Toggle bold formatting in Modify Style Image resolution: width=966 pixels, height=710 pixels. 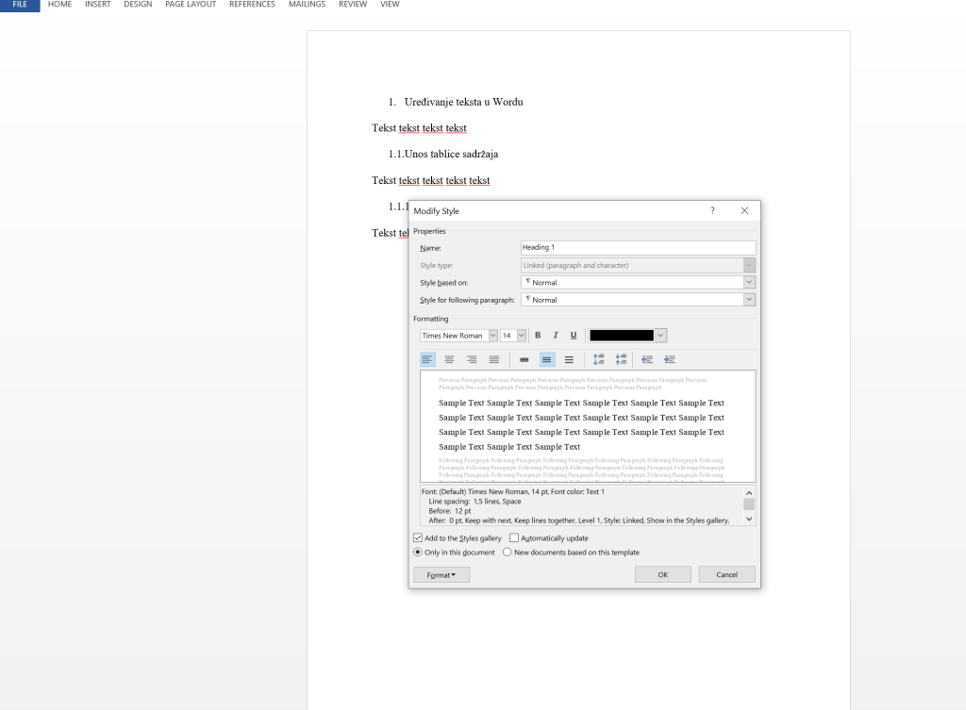538,336
